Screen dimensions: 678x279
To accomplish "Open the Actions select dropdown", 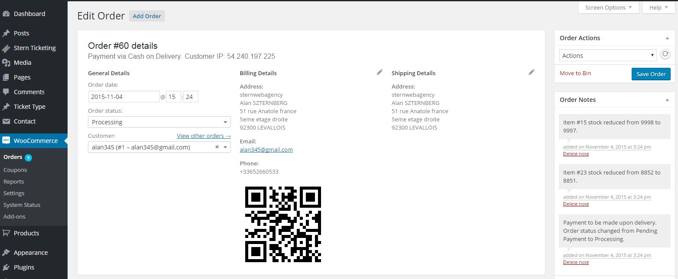I will [608, 55].
